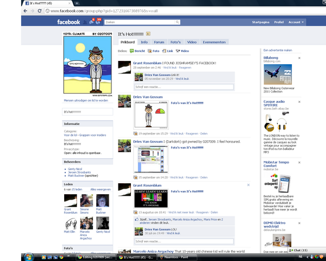The width and height of the screenshot is (326, 261).
Task: Share a Video on the wall
Action: pos(183,51)
